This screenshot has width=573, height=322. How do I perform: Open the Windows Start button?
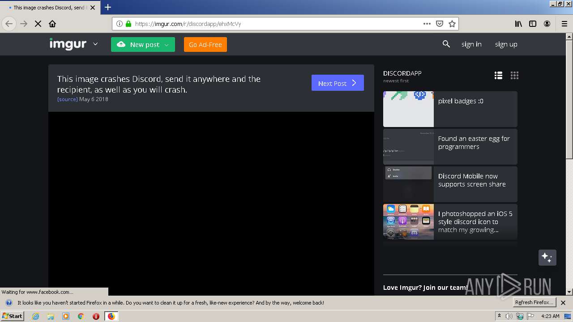[x=13, y=316]
